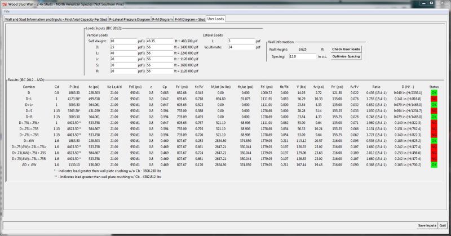
Task: Click the W,ultimate wind pressure field
Action: pyautogui.click(x=241, y=47)
